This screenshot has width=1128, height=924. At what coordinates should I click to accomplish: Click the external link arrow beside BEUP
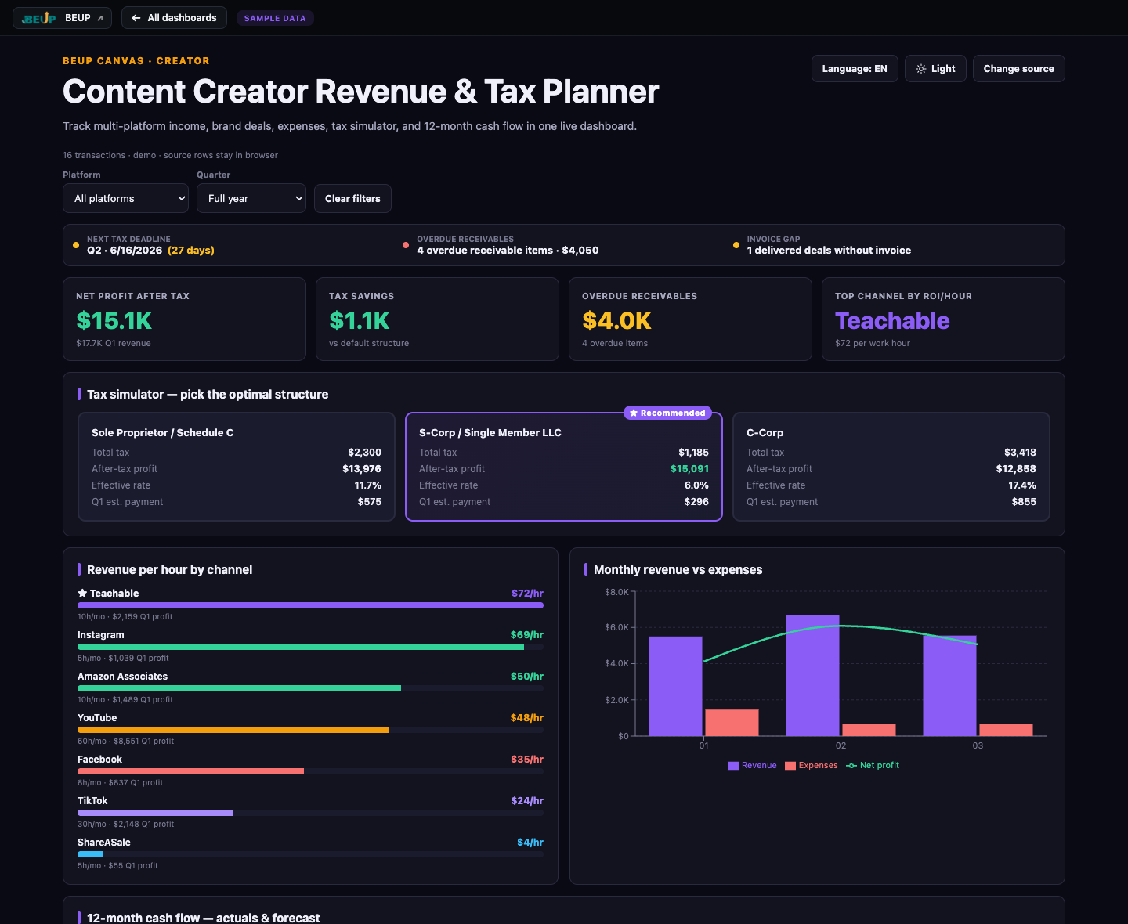[99, 18]
